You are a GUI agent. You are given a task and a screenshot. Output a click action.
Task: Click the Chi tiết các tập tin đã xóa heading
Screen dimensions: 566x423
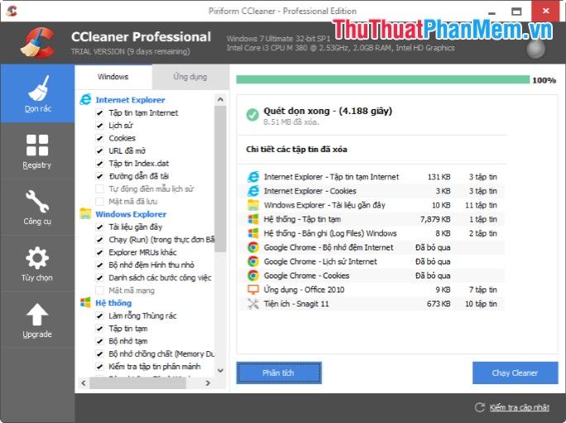click(296, 150)
